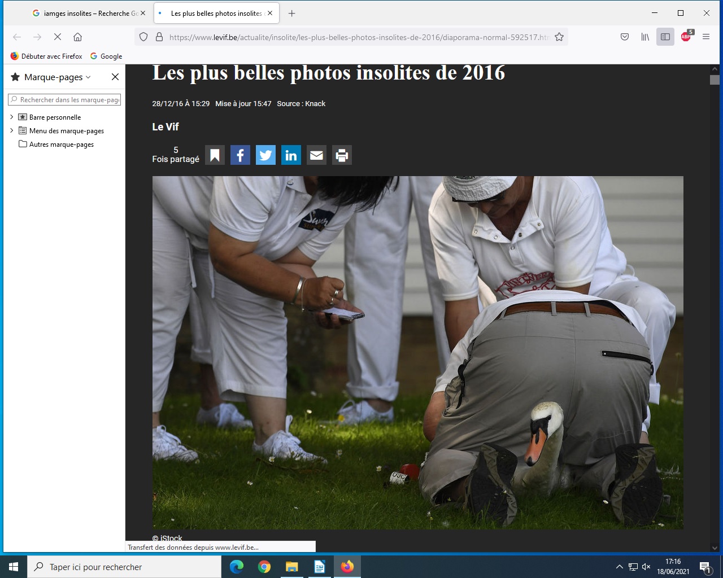Open a new browser tab
Image resolution: width=723 pixels, height=578 pixels.
(292, 14)
